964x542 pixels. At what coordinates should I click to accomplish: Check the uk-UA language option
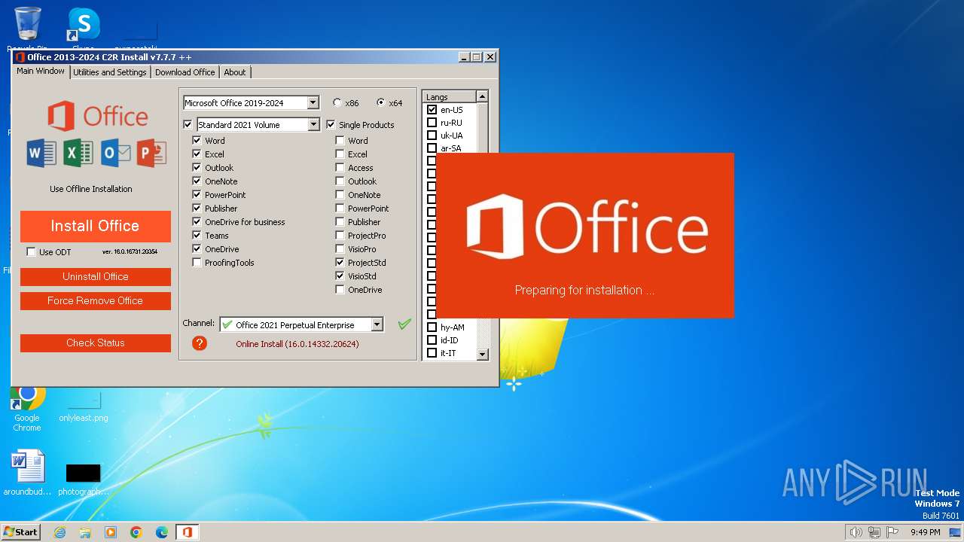coord(432,135)
